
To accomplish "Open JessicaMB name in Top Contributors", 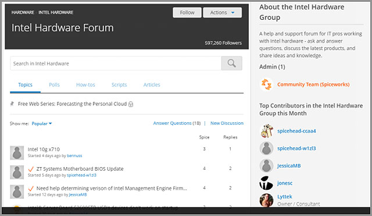I will click(x=289, y=165).
